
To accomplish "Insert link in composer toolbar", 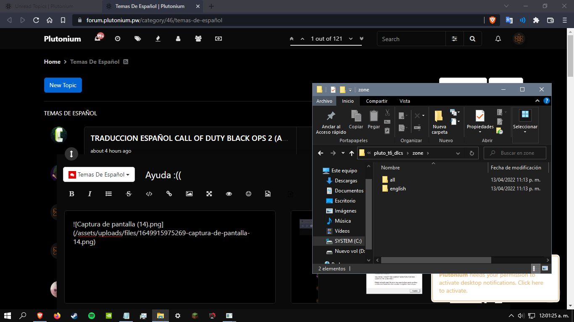I will pos(169,194).
